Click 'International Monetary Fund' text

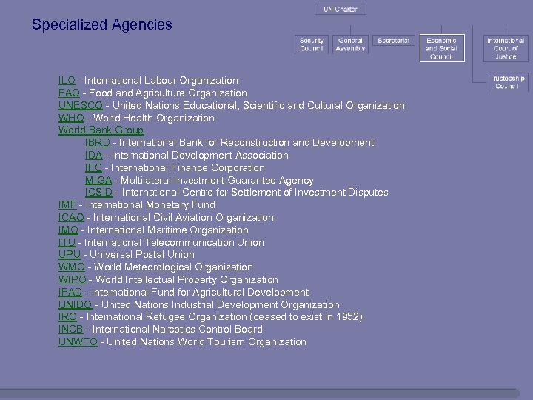150,204
